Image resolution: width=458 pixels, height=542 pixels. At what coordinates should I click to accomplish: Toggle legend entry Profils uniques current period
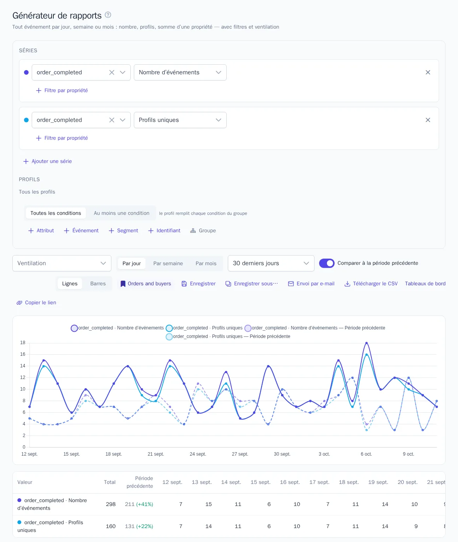(204, 328)
